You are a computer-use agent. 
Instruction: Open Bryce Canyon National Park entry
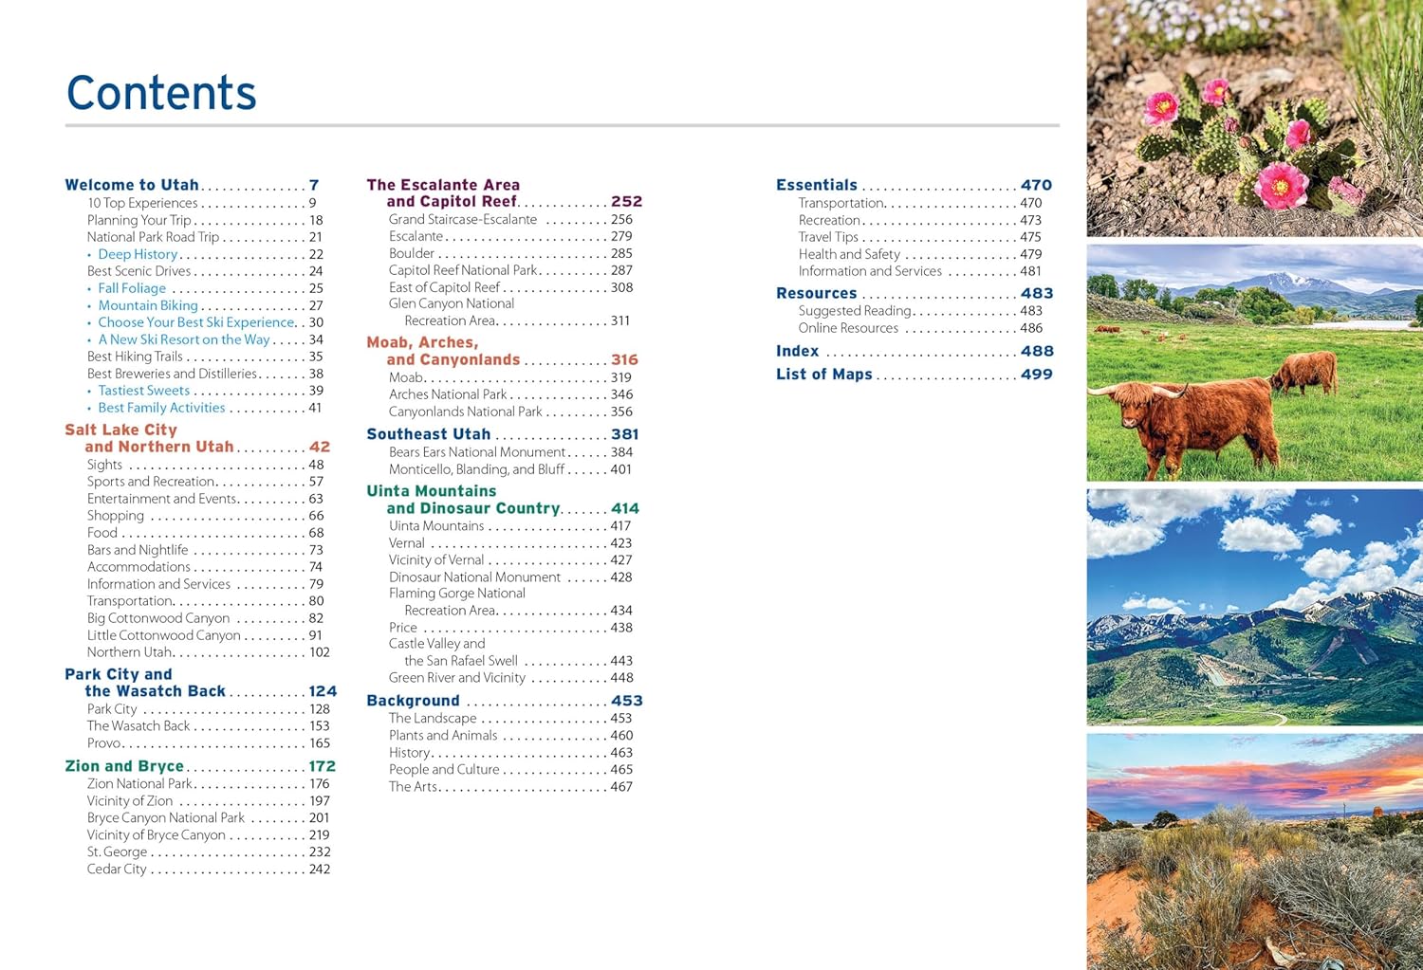point(166,817)
